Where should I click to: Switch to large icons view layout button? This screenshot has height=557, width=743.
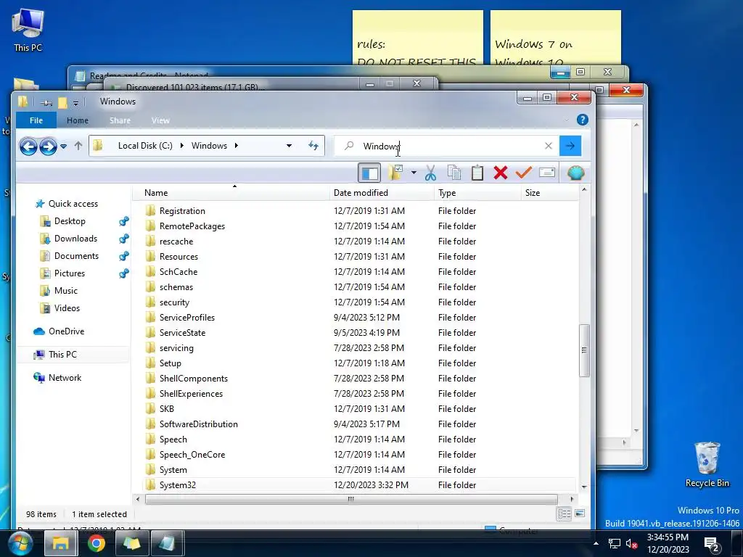tap(580, 513)
